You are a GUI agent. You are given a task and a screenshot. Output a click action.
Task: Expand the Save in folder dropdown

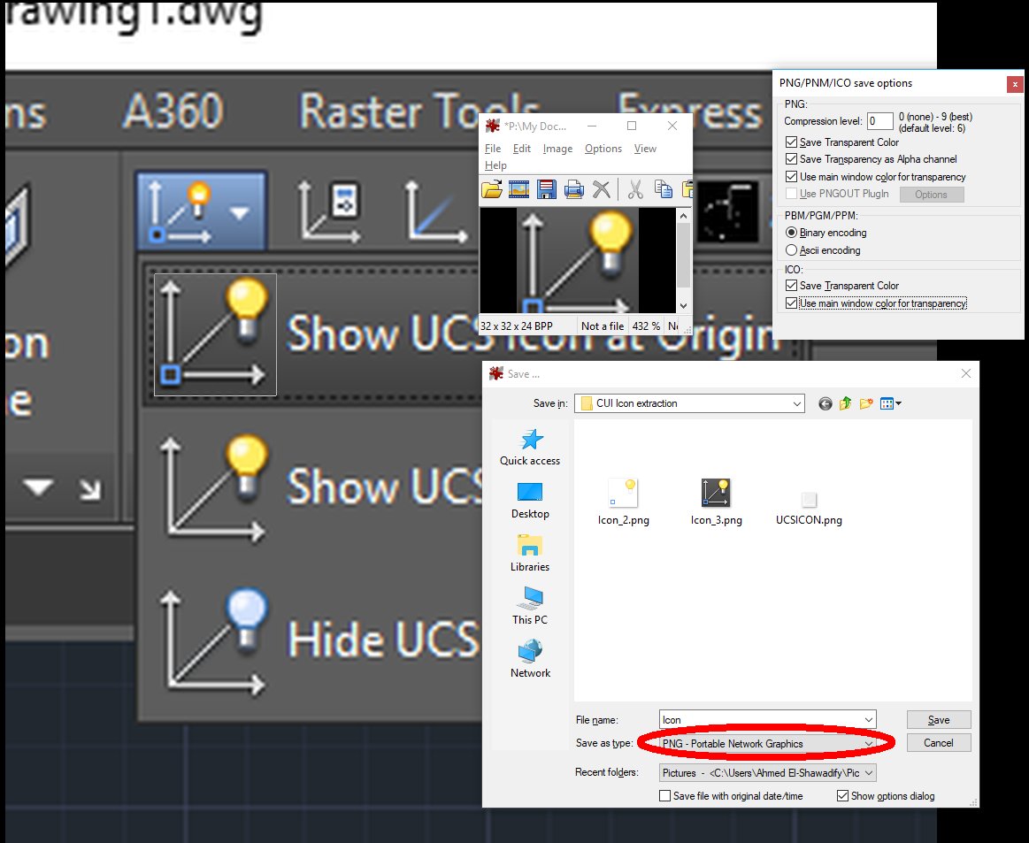[797, 403]
